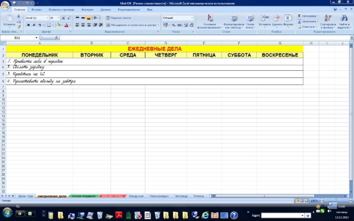Click the yellow fill color bucket

(x=58, y=25)
